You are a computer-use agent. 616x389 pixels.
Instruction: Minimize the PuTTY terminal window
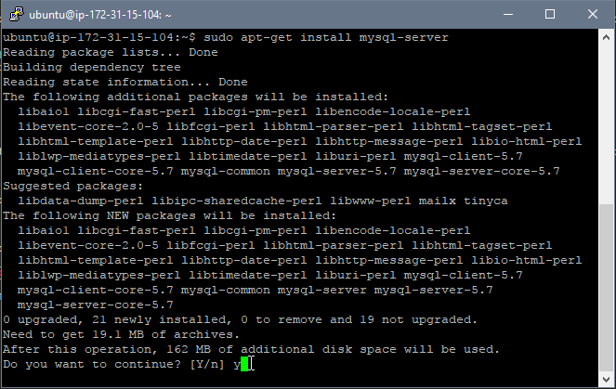508,15
